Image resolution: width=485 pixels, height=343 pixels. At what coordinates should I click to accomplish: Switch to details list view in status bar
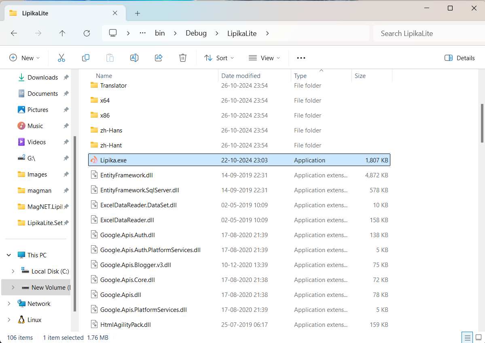pyautogui.click(x=467, y=337)
